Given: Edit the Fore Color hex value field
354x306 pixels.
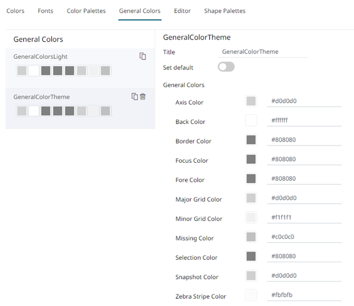Looking at the screenshot, I should [304, 179].
